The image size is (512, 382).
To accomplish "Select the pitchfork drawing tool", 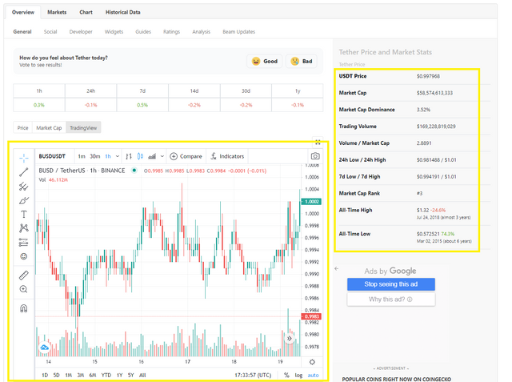I will pyautogui.click(x=23, y=187).
